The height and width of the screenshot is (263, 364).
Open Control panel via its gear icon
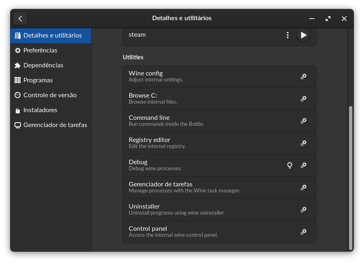coord(303,232)
